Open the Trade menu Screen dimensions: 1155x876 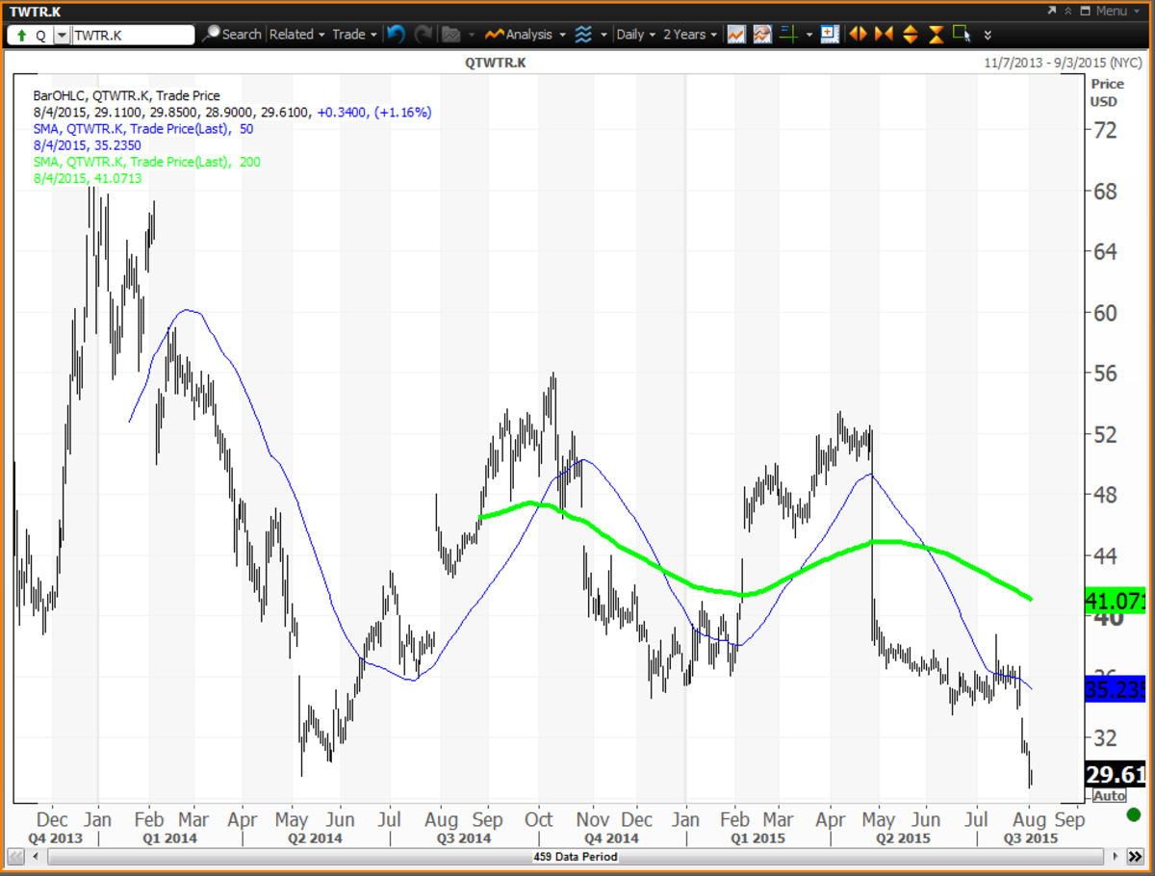tap(354, 34)
